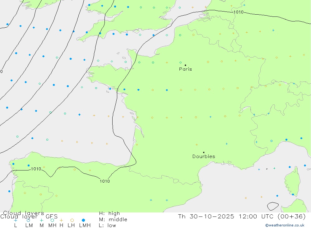Click the 'H: high' legend text

(109, 213)
